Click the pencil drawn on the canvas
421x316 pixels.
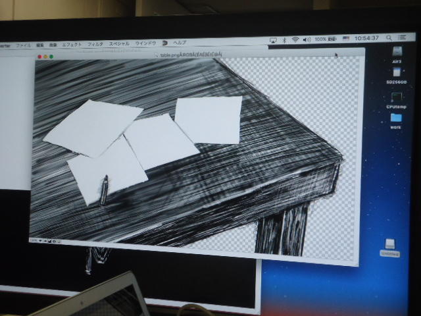(x=104, y=190)
